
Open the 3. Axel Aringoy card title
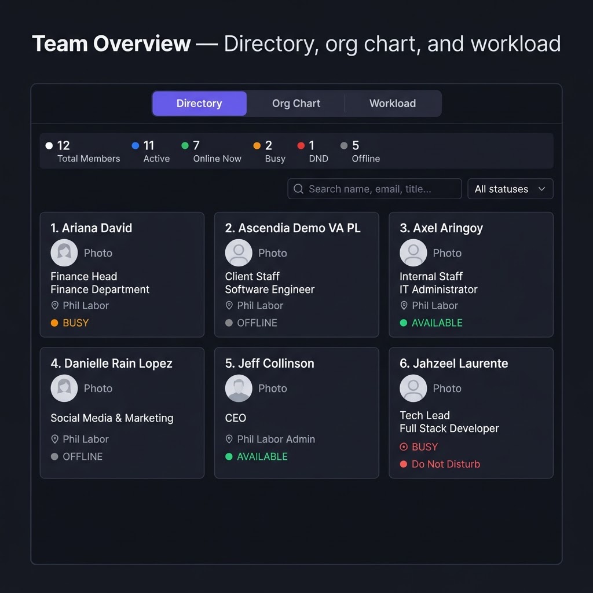[441, 228]
